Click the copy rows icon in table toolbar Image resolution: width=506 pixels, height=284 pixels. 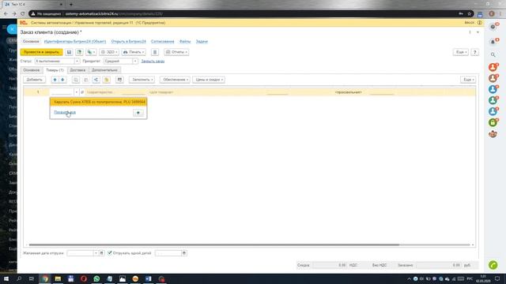[x=76, y=80]
